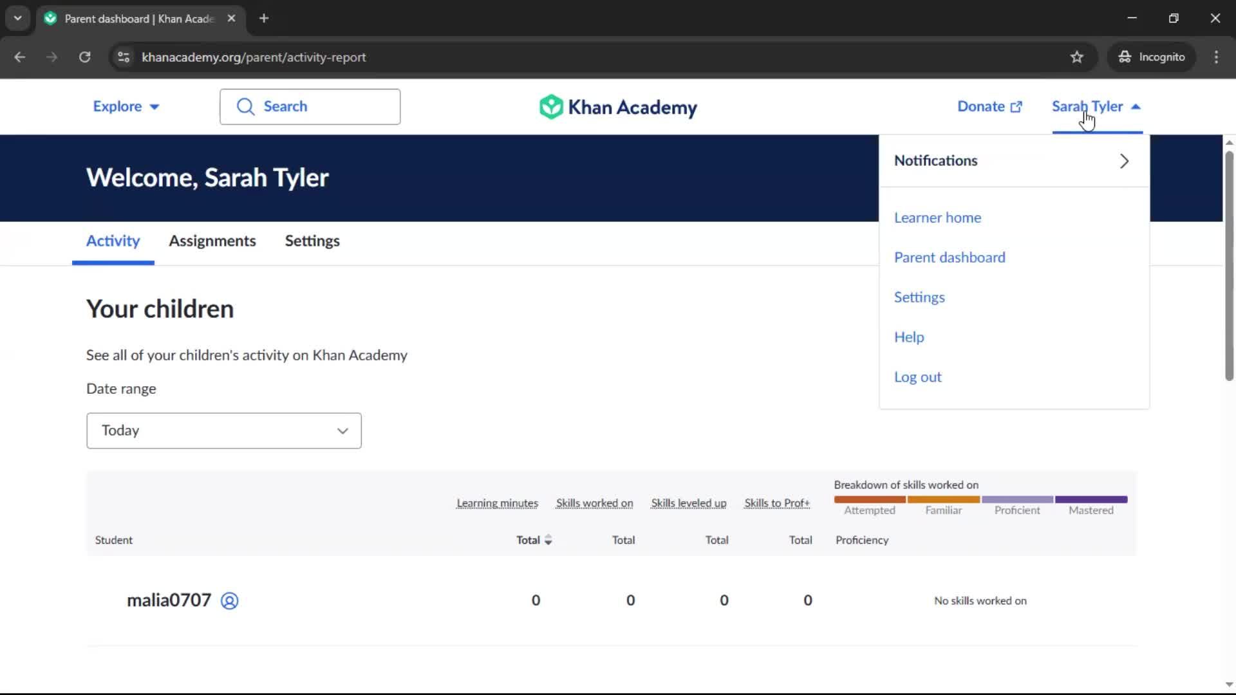Switch to the Activity tab
The height and width of the screenshot is (695, 1236).
click(x=113, y=241)
